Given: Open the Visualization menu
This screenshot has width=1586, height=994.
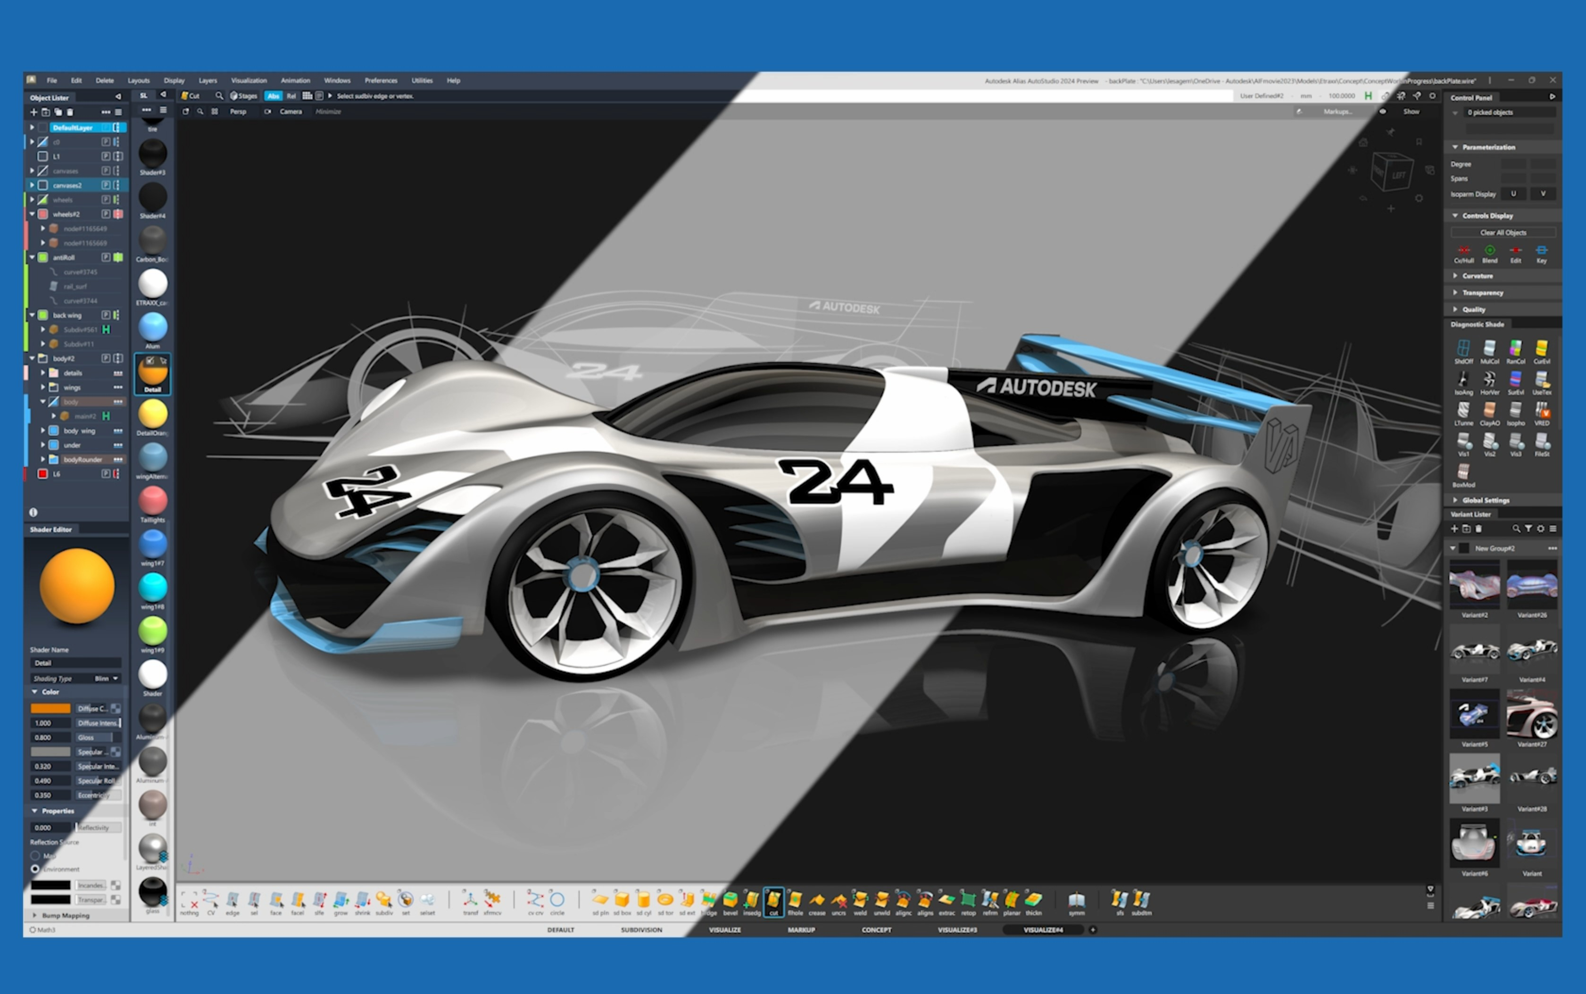Looking at the screenshot, I should (249, 80).
